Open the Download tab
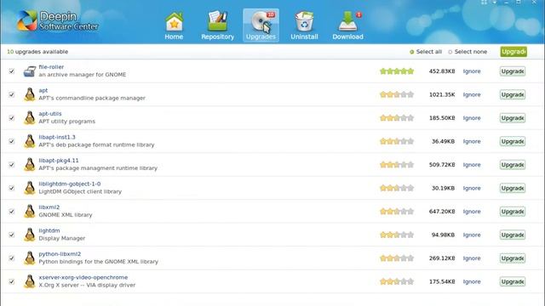 [x=348, y=25]
